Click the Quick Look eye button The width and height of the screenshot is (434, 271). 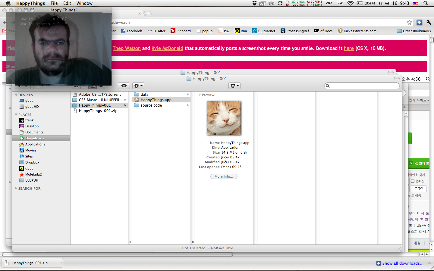point(124,86)
